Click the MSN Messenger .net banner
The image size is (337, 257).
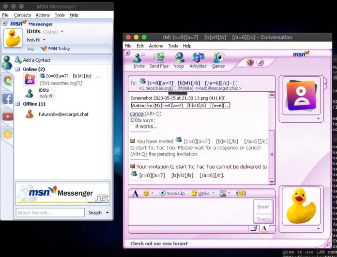click(63, 194)
